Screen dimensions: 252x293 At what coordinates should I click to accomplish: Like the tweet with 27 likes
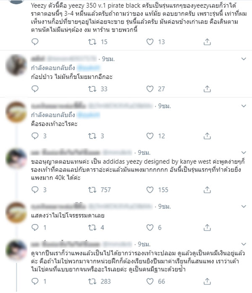pos(150,89)
